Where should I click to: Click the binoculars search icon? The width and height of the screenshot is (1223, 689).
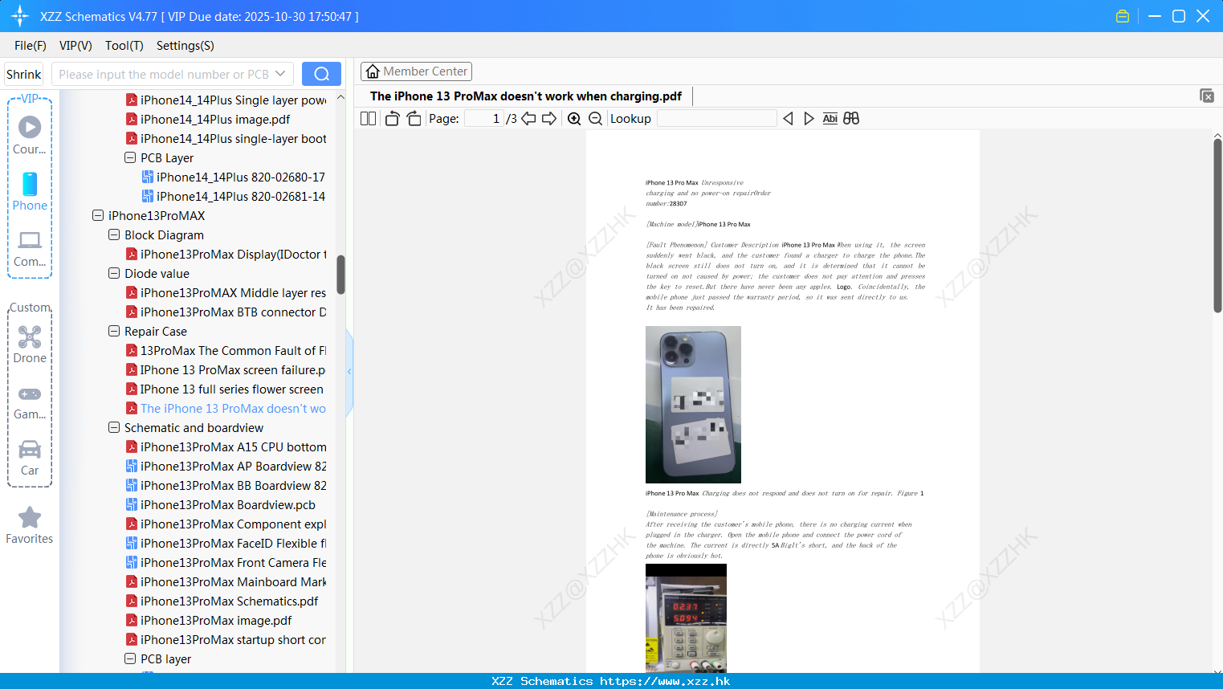(x=851, y=118)
